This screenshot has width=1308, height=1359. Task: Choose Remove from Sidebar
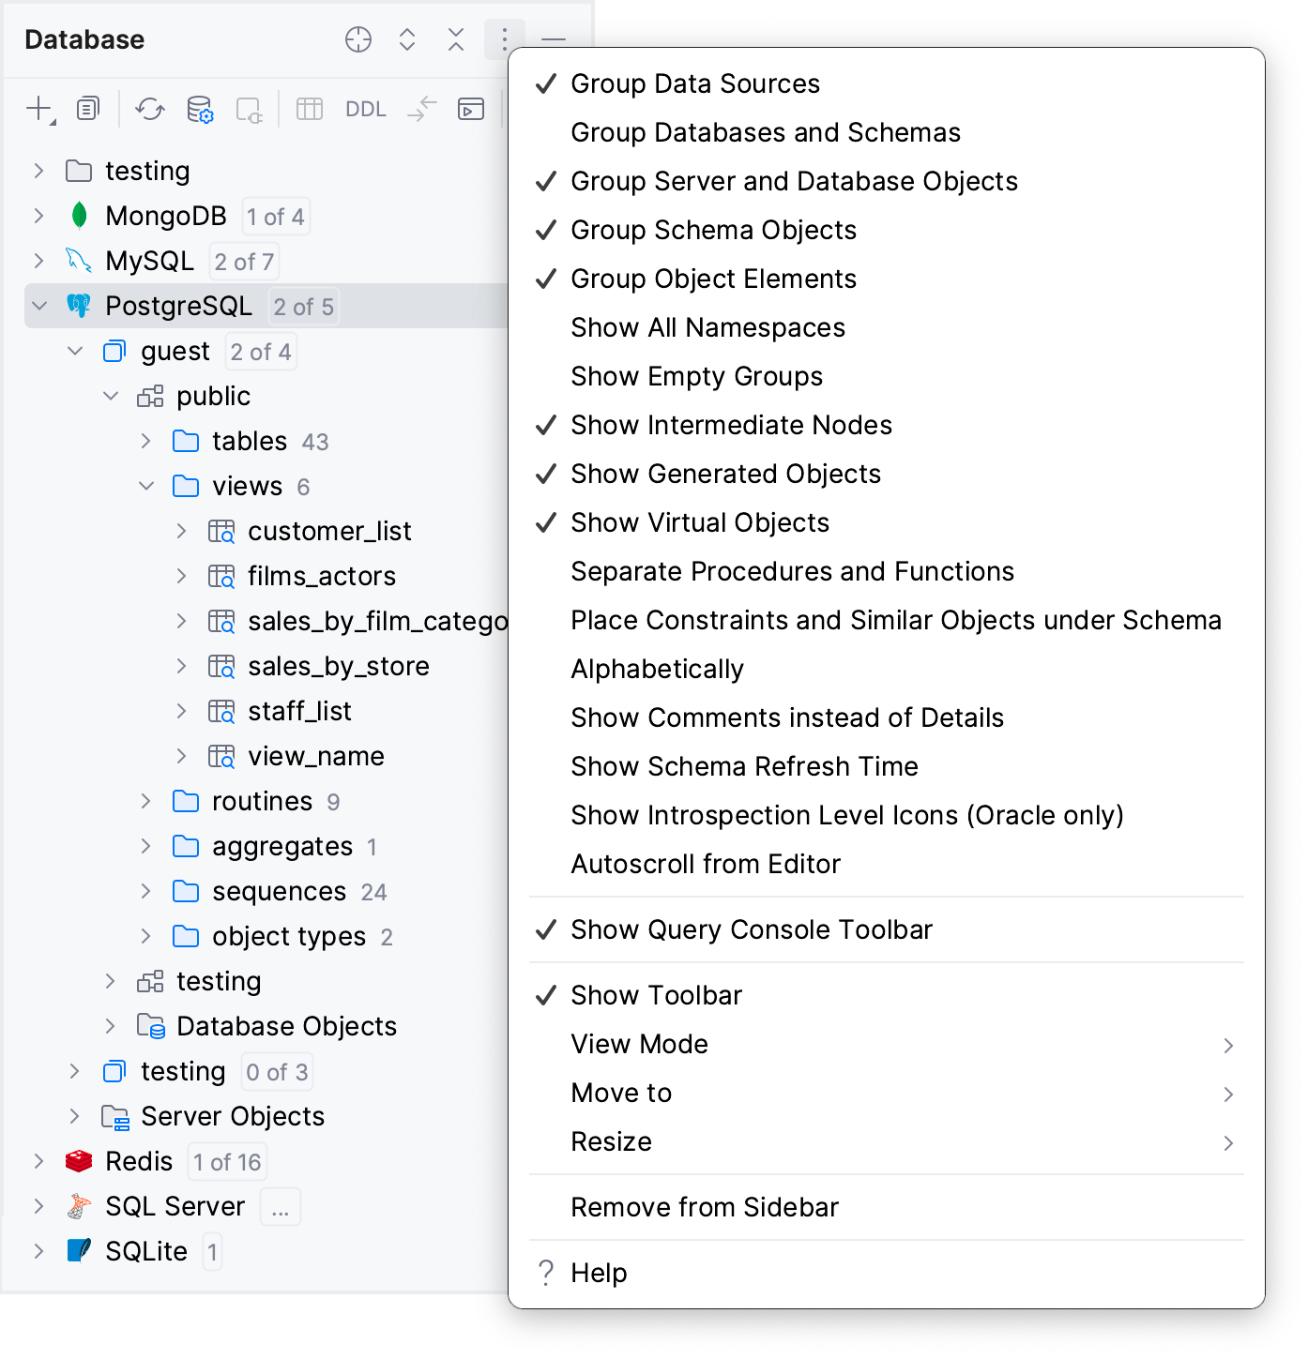705,1207
